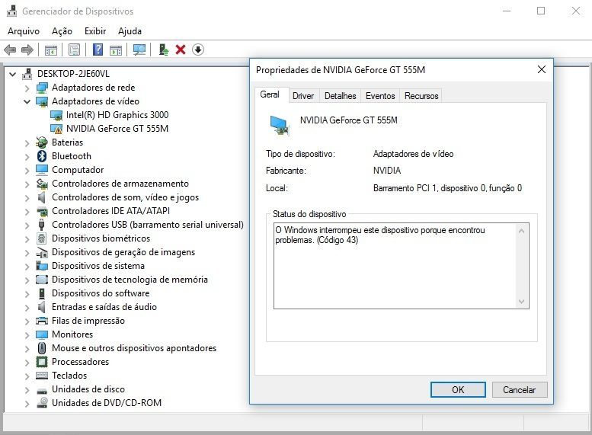The height and width of the screenshot is (435, 592).
Task: Close the NVIDIA properties dialog
Action: (x=542, y=69)
